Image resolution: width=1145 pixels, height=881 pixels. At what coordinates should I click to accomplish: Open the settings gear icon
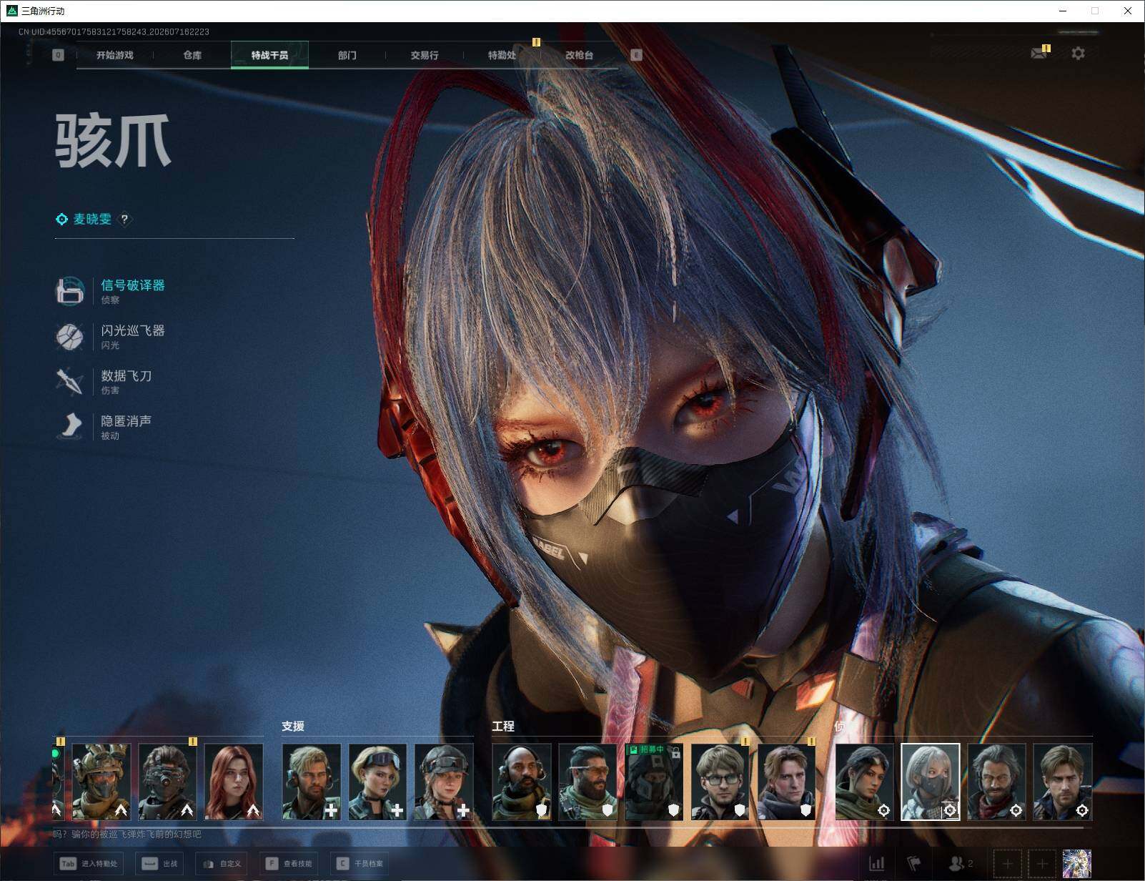(1078, 53)
